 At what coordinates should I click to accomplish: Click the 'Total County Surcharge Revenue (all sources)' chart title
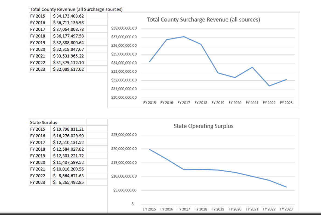tap(203, 20)
